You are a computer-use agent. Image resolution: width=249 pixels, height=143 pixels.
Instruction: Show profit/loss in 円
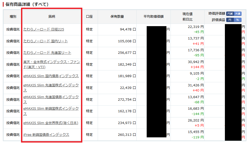230,20
